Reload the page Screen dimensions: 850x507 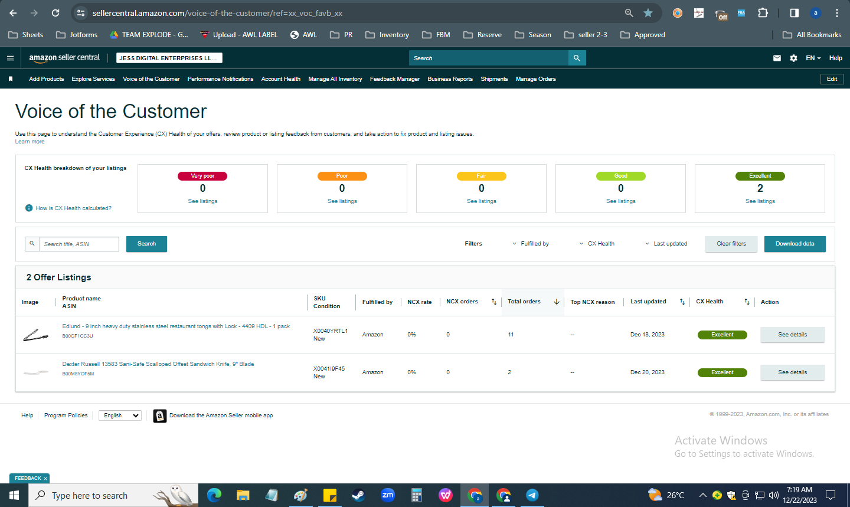[x=55, y=13]
